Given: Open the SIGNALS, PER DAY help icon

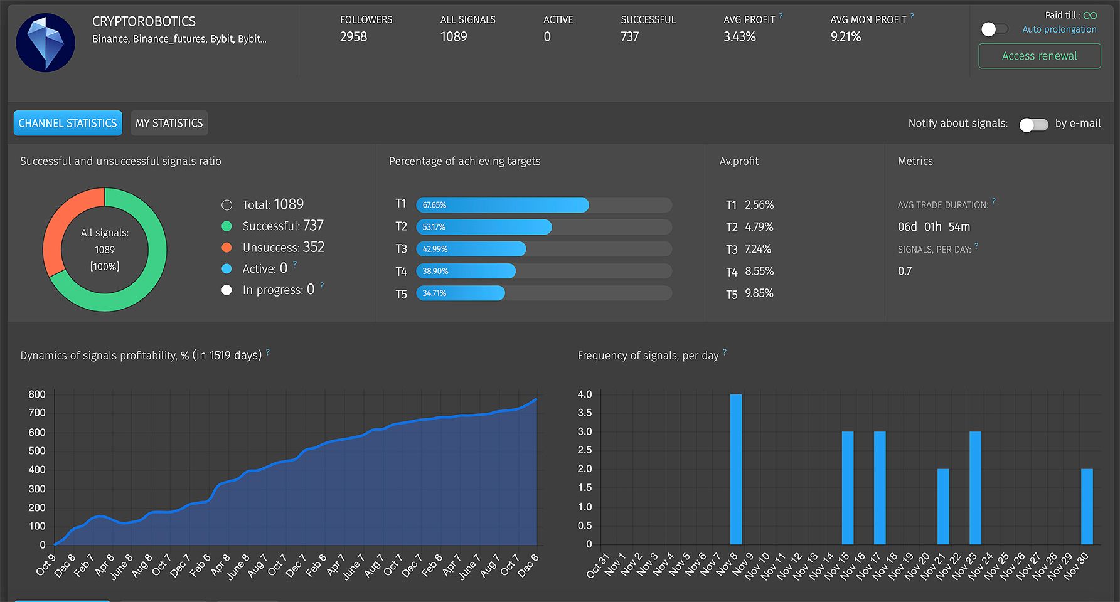Looking at the screenshot, I should click(x=976, y=246).
